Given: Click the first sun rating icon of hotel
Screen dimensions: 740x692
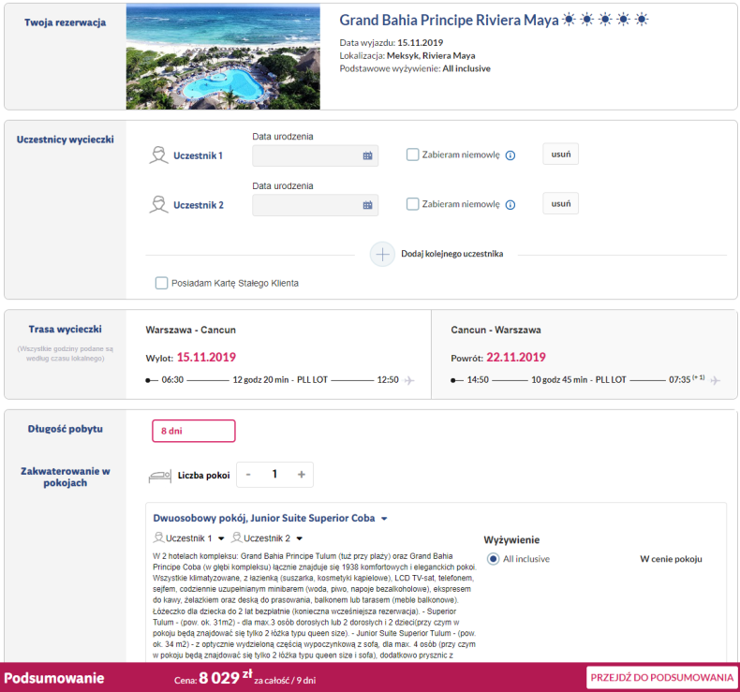Looking at the screenshot, I should point(570,20).
